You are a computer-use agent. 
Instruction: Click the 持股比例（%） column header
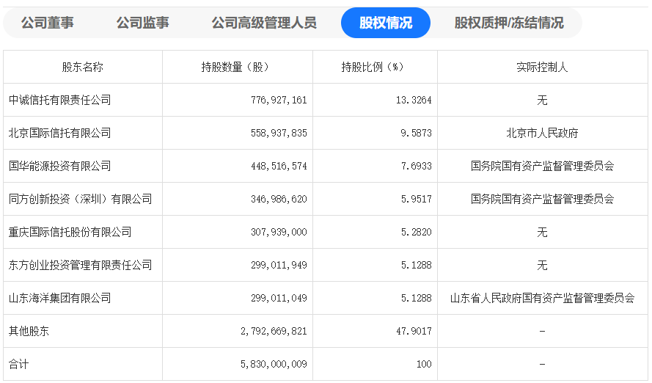pyautogui.click(x=375, y=67)
